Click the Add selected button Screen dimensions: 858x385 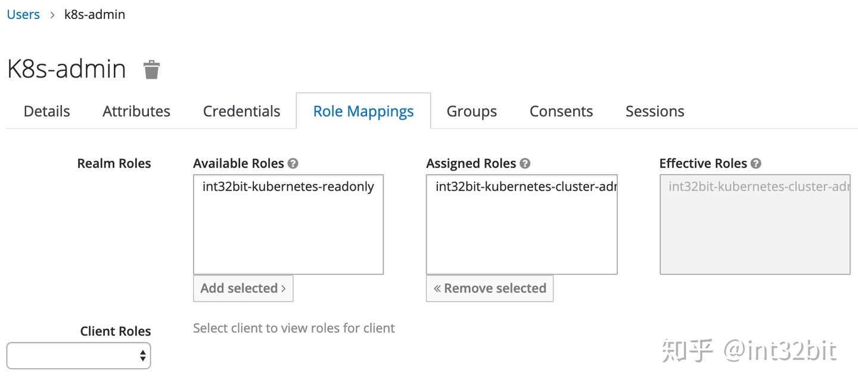click(x=243, y=288)
